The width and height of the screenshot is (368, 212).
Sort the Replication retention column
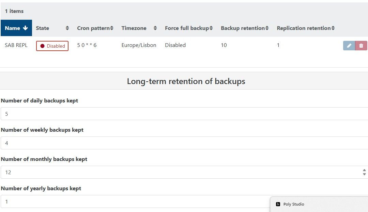(x=333, y=28)
